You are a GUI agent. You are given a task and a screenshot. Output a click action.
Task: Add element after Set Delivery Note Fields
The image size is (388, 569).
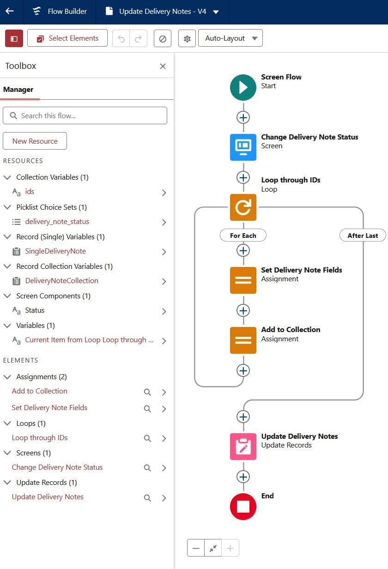click(x=243, y=310)
